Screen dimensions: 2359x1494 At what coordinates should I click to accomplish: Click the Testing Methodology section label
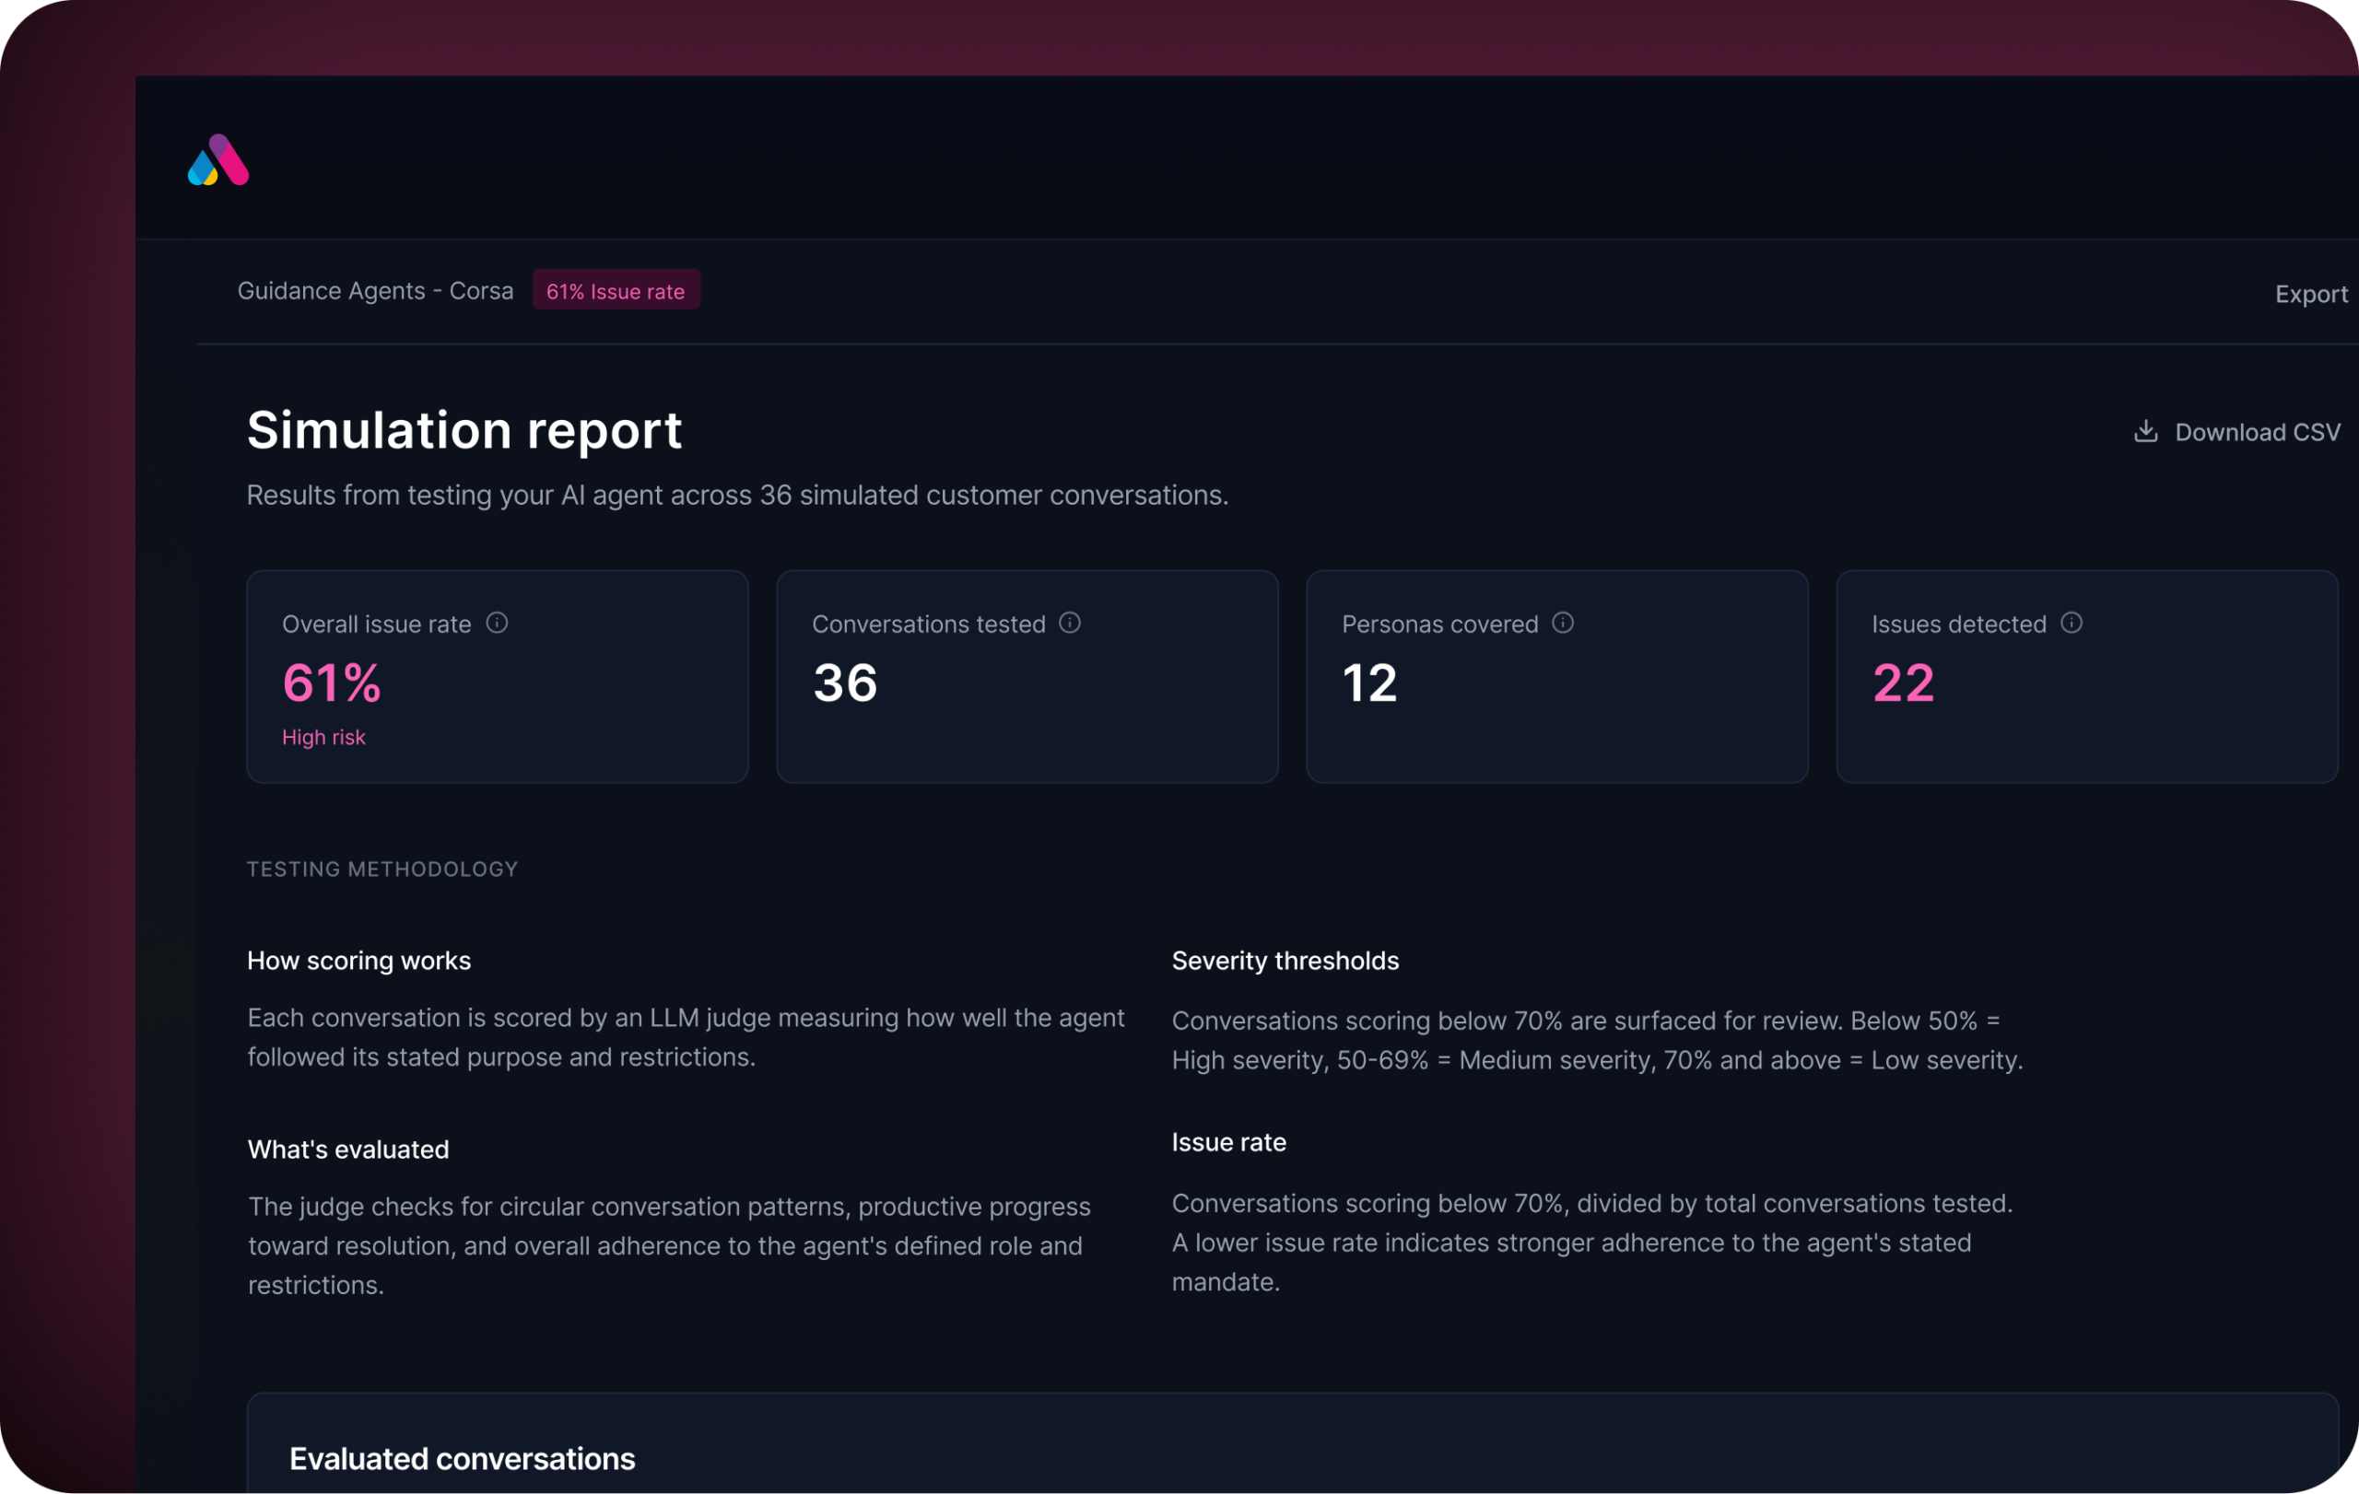[x=382, y=870]
